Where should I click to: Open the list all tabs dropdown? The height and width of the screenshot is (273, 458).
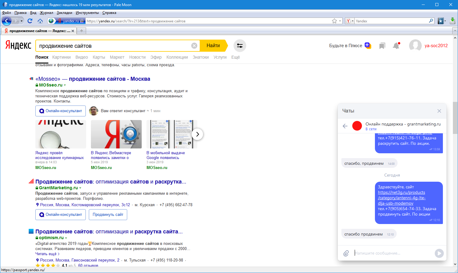455,31
